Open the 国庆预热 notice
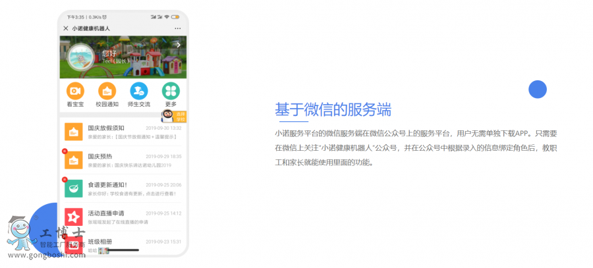 click(x=123, y=160)
